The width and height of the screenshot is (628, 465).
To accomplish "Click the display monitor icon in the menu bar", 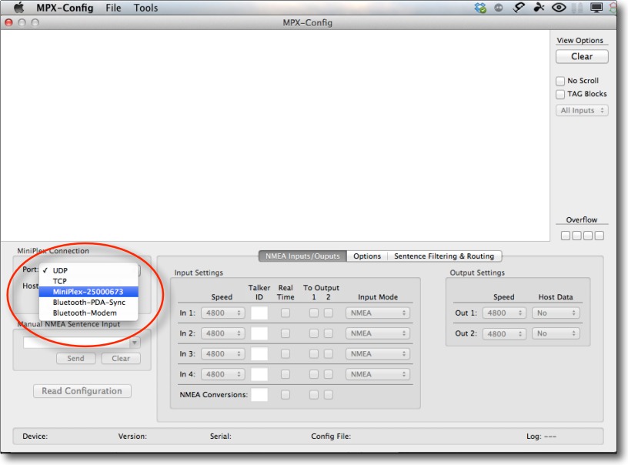I will coord(596,8).
